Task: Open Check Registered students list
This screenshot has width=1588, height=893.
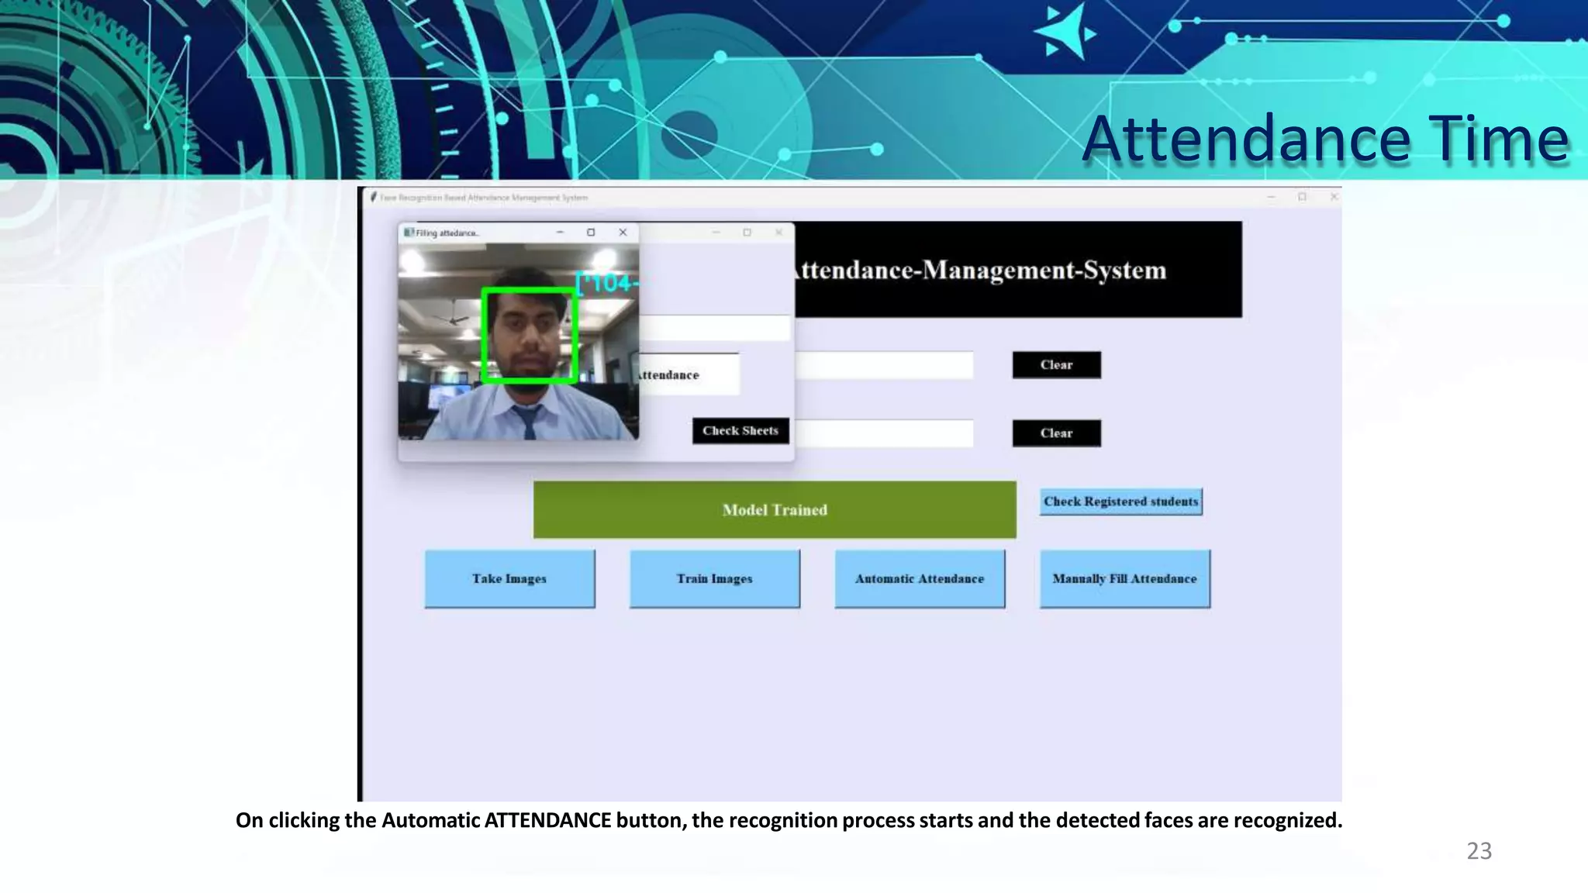Action: 1120,502
